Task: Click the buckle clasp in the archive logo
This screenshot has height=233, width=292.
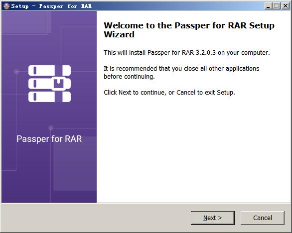Action: click(59, 84)
